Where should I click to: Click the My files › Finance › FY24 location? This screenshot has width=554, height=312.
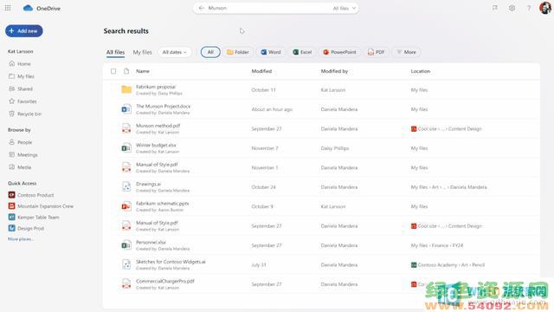(x=436, y=245)
